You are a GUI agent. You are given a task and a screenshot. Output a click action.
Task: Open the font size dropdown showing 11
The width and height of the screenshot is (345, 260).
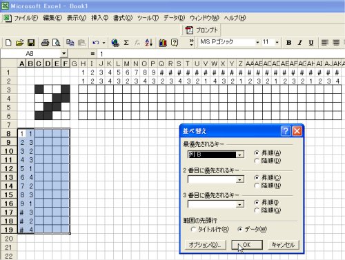coord(277,42)
